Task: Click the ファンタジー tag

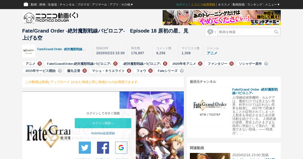Action: tap(217, 64)
